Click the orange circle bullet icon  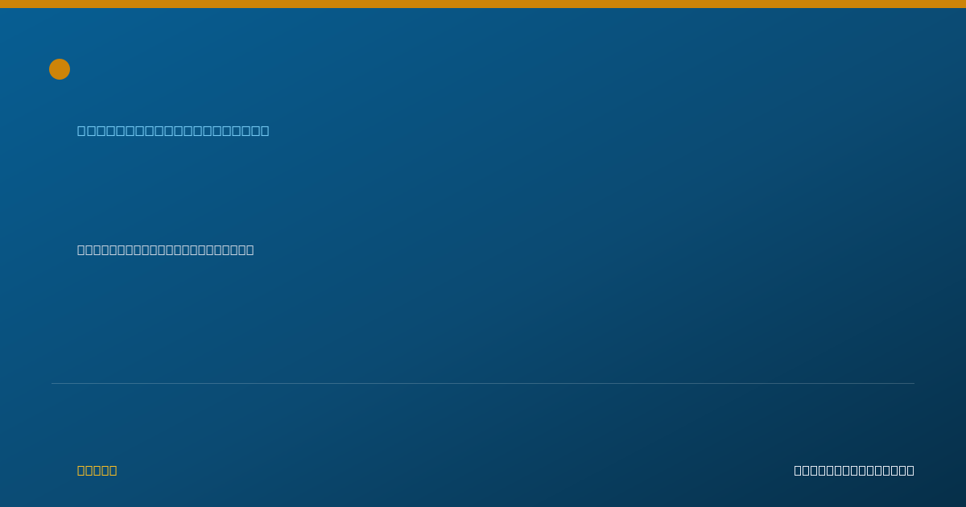pyautogui.click(x=60, y=69)
